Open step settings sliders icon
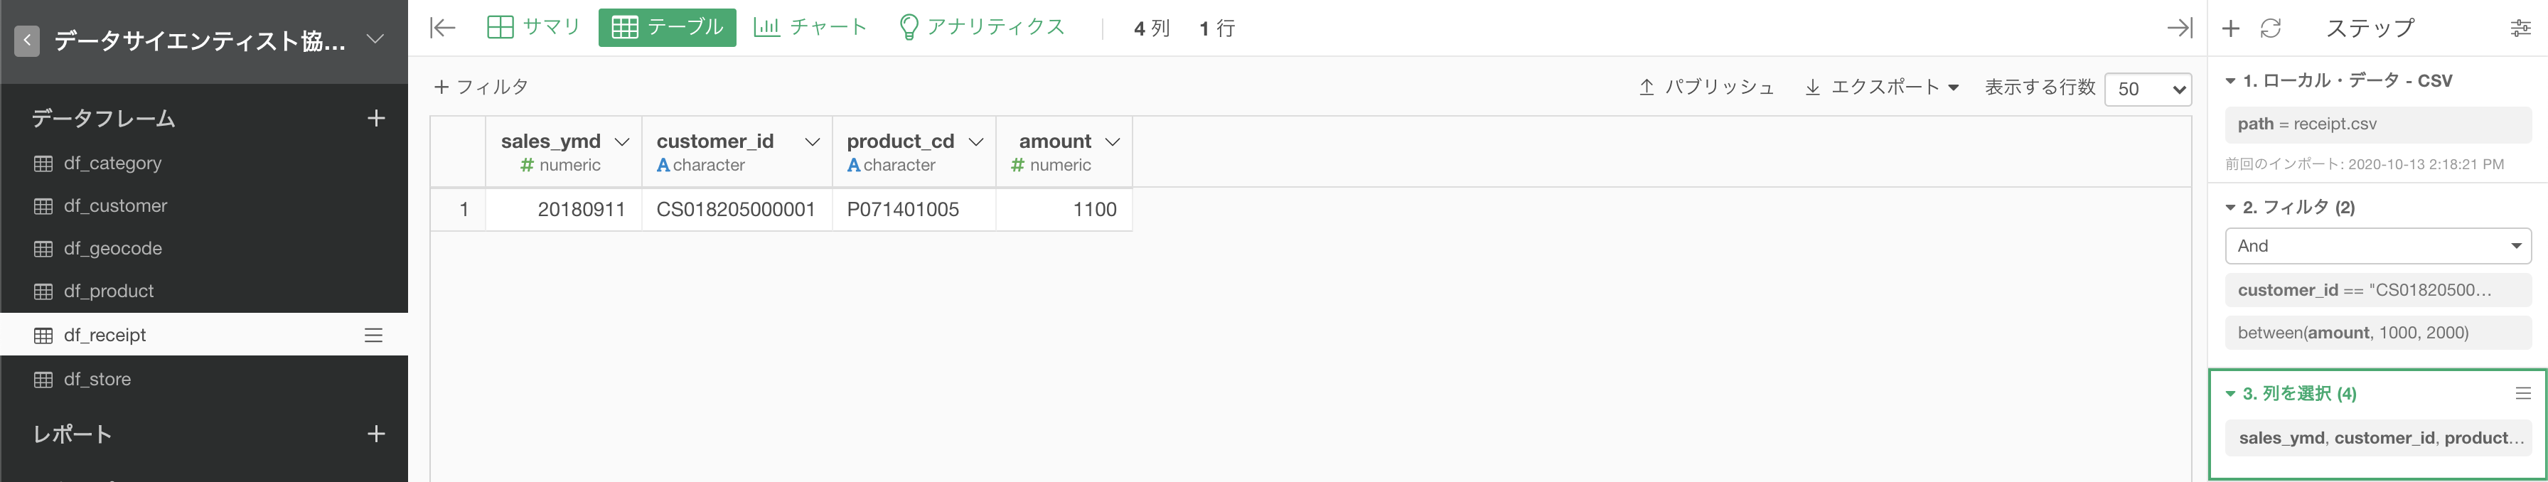 point(2520,28)
